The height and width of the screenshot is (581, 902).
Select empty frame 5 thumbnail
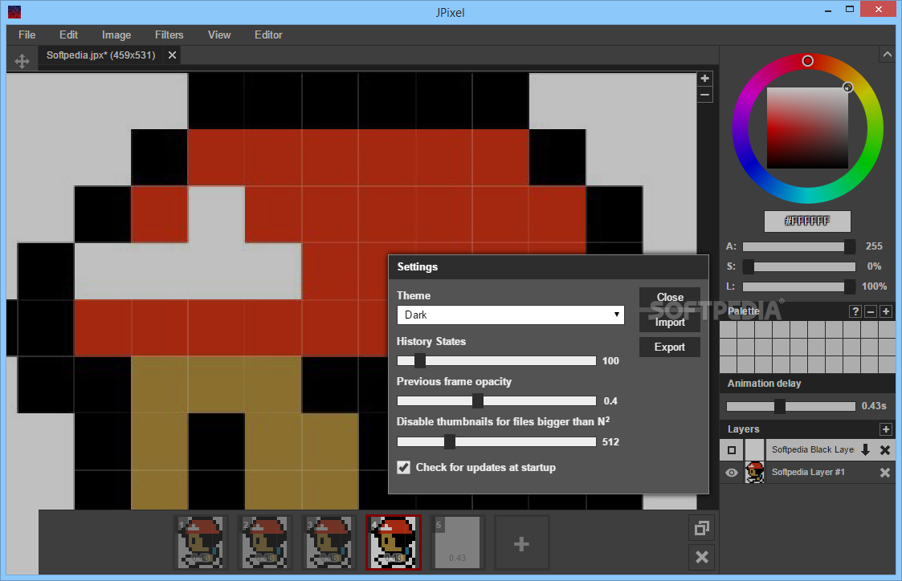[x=457, y=543]
